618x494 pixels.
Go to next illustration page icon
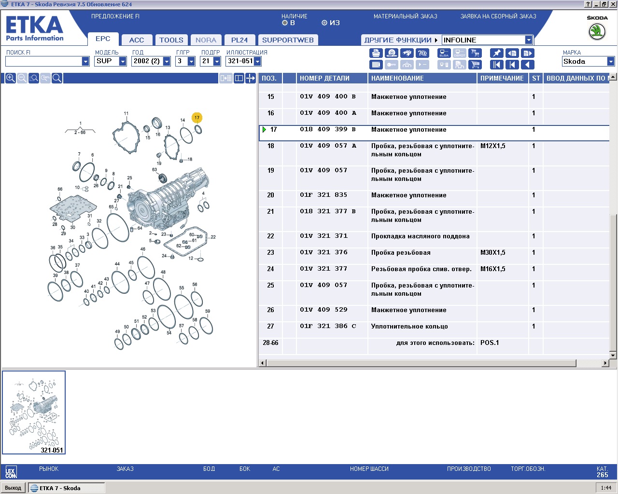(527, 53)
